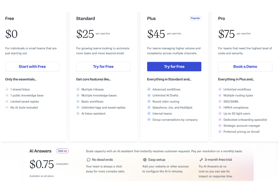Click the "Available on all plans" label
The height and width of the screenshot is (182, 279).
click(x=42, y=176)
